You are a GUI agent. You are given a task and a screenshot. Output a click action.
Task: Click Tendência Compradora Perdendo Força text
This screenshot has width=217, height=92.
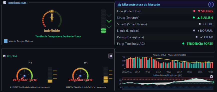point(58,36)
